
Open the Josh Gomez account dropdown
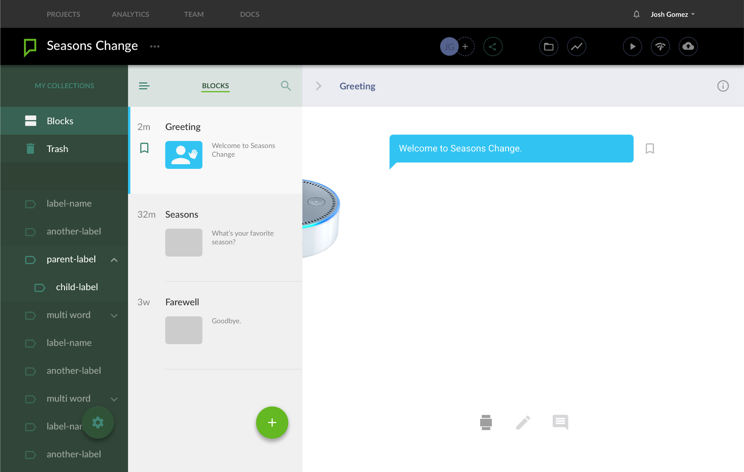pyautogui.click(x=672, y=15)
